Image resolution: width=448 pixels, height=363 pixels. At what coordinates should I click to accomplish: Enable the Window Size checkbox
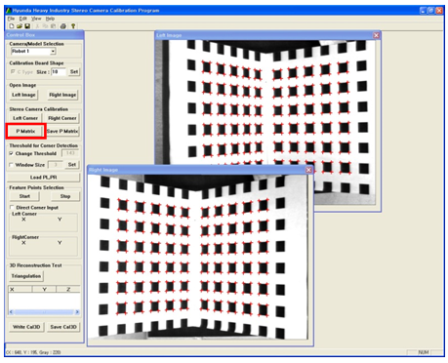tap(12, 165)
